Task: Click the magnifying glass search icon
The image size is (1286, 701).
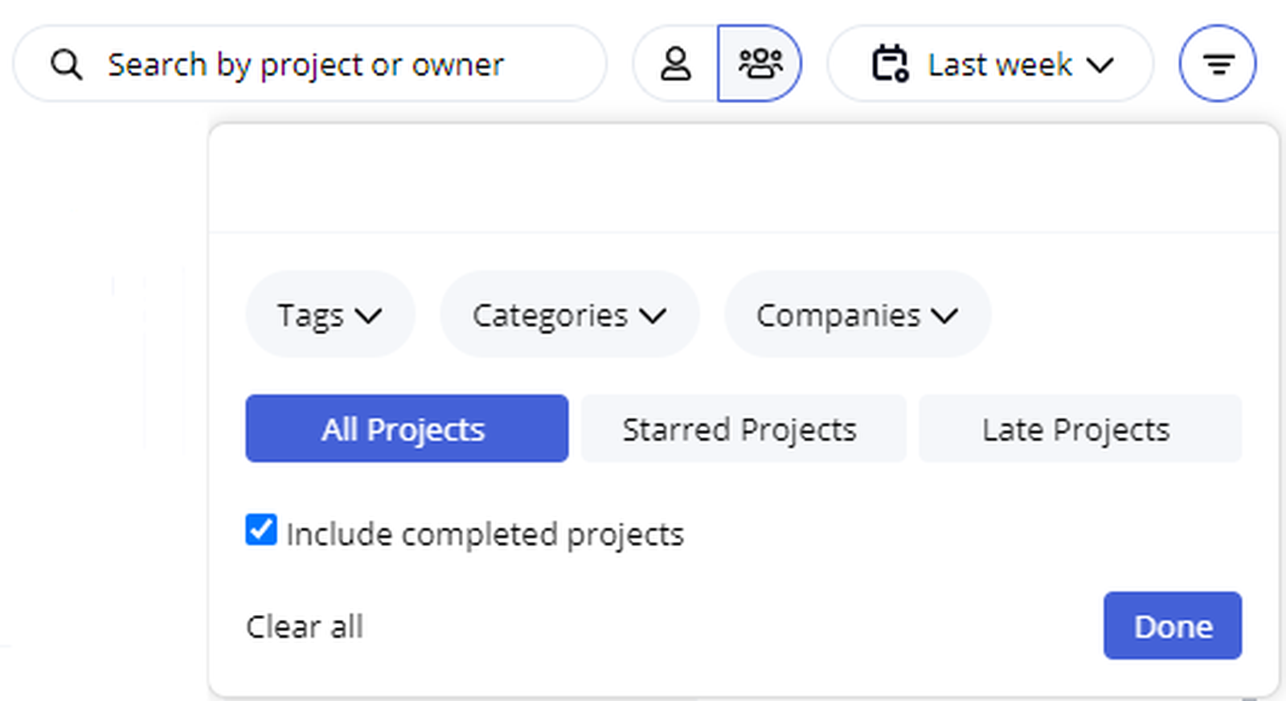Action: click(x=66, y=64)
